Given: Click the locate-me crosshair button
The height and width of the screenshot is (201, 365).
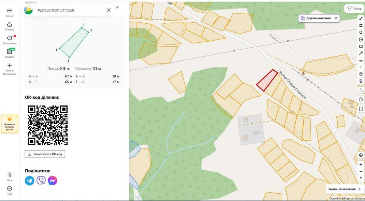Looking at the screenshot, I should click(x=361, y=155).
